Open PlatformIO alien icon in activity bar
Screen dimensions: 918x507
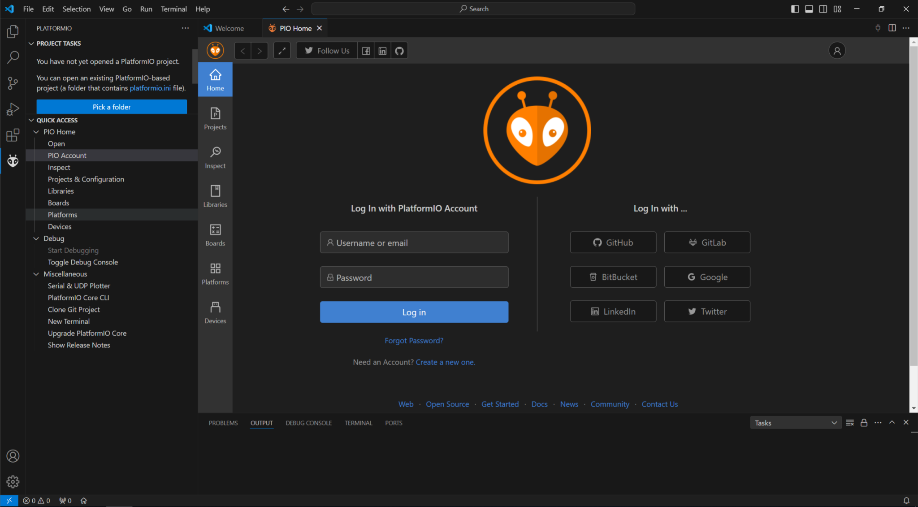13,160
